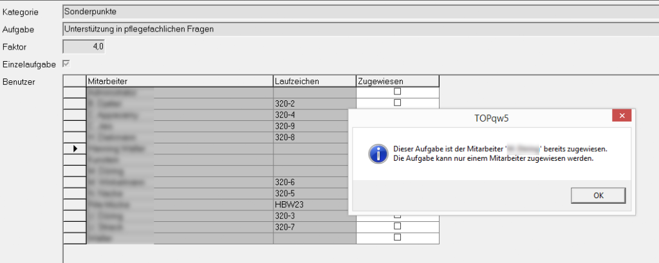Click the Aufgabe field with task description

coord(360,29)
